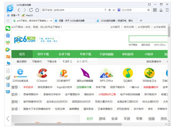Open 下载排行 sub-navigation link

tap(37, 61)
